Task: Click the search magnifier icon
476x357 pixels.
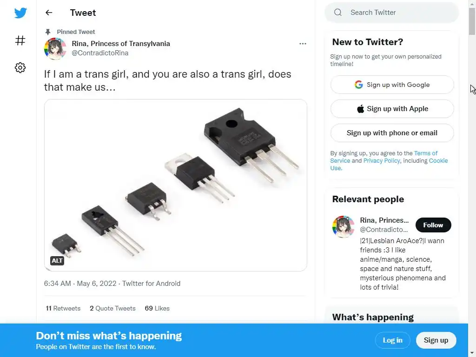Action: pos(338,13)
